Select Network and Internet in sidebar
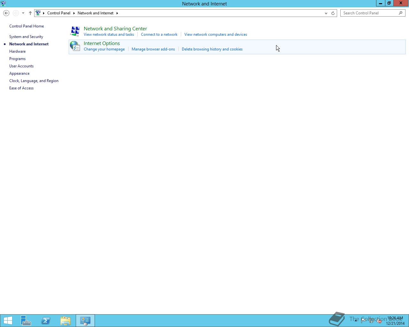This screenshot has height=327, width=409. (29, 44)
